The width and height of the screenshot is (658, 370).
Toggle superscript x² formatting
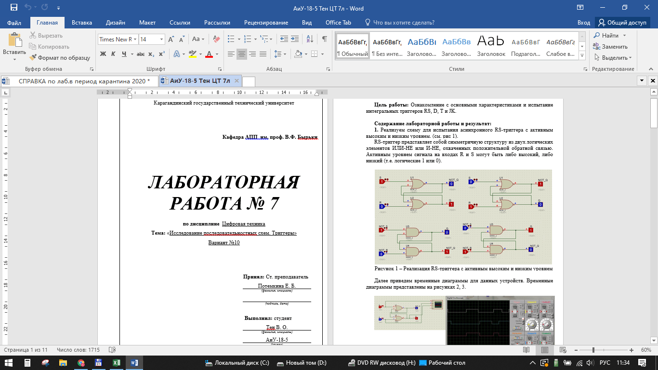162,54
